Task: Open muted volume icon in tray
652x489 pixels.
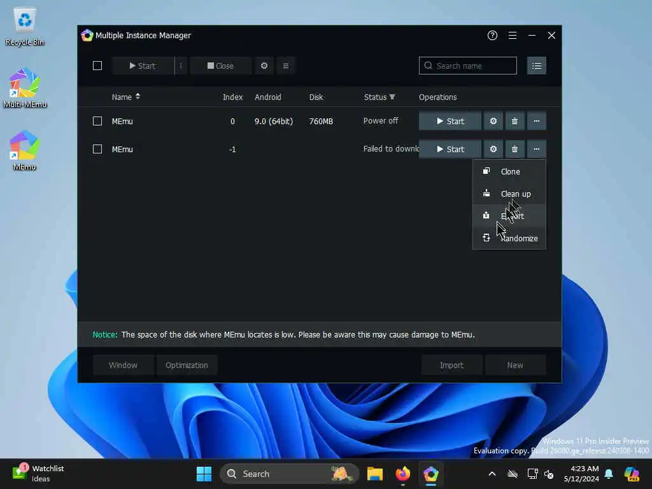Action: (549, 474)
